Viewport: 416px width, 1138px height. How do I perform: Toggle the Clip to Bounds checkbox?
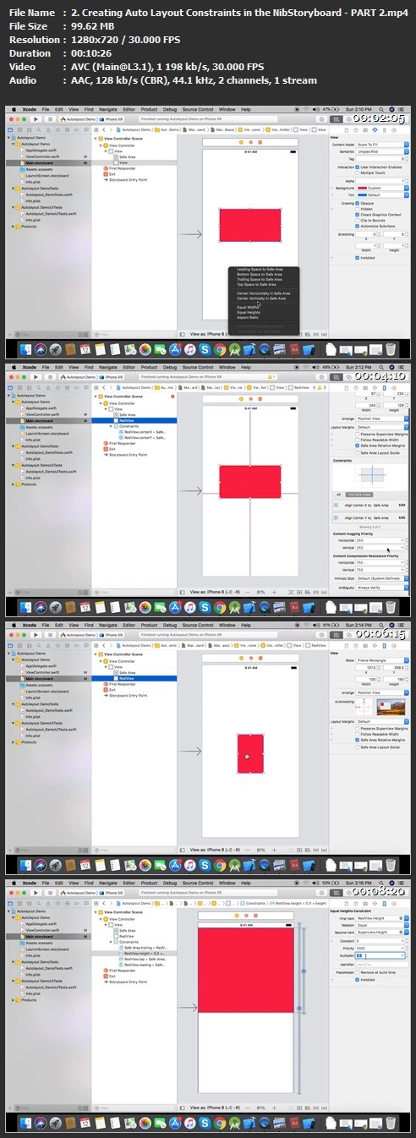tap(358, 220)
